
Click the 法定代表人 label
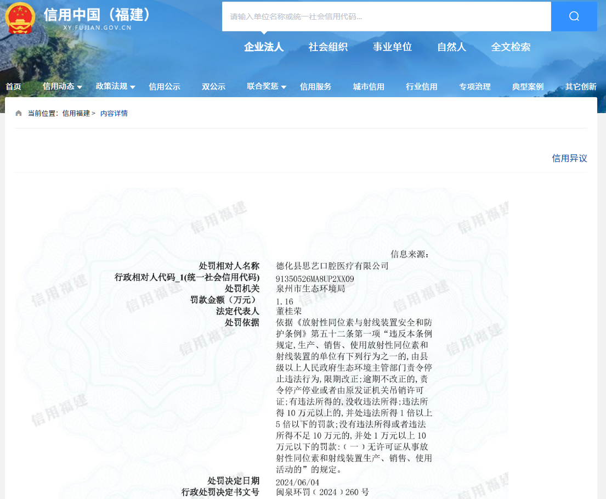pyautogui.click(x=237, y=311)
